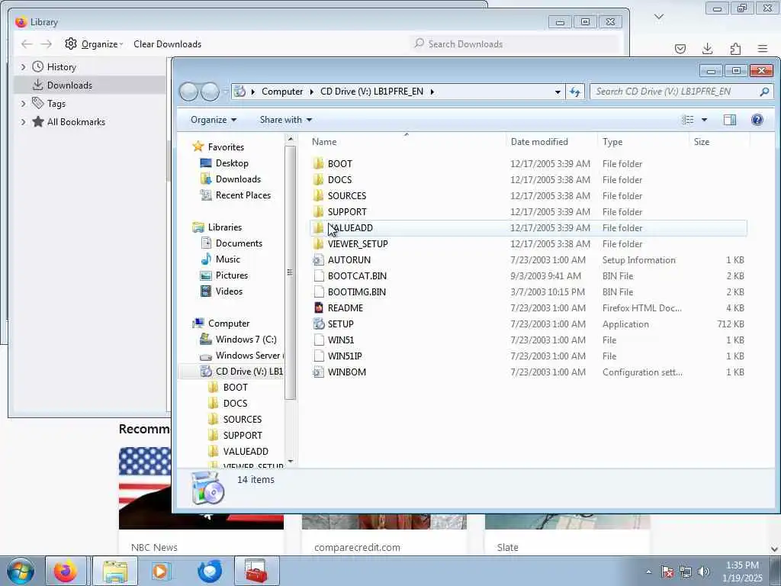The width and height of the screenshot is (781, 586).
Task: Open Firefox tab list chevron
Action: click(658, 17)
